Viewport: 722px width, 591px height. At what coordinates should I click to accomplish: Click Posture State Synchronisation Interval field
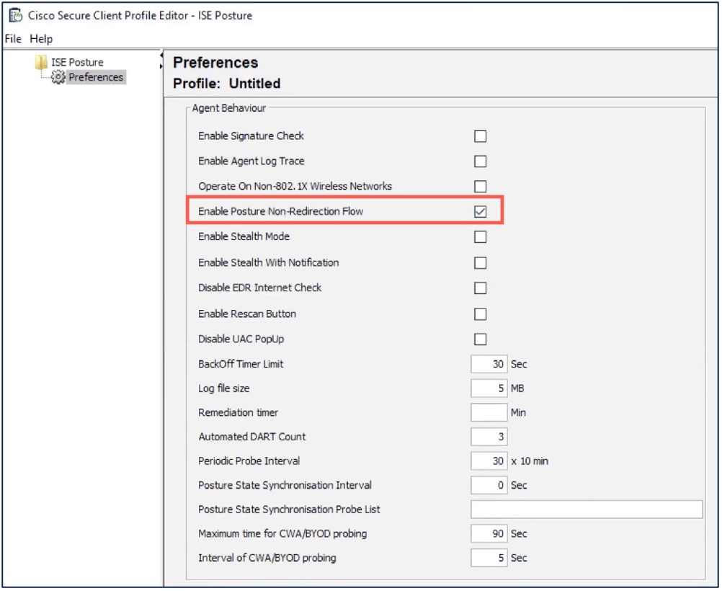489,485
